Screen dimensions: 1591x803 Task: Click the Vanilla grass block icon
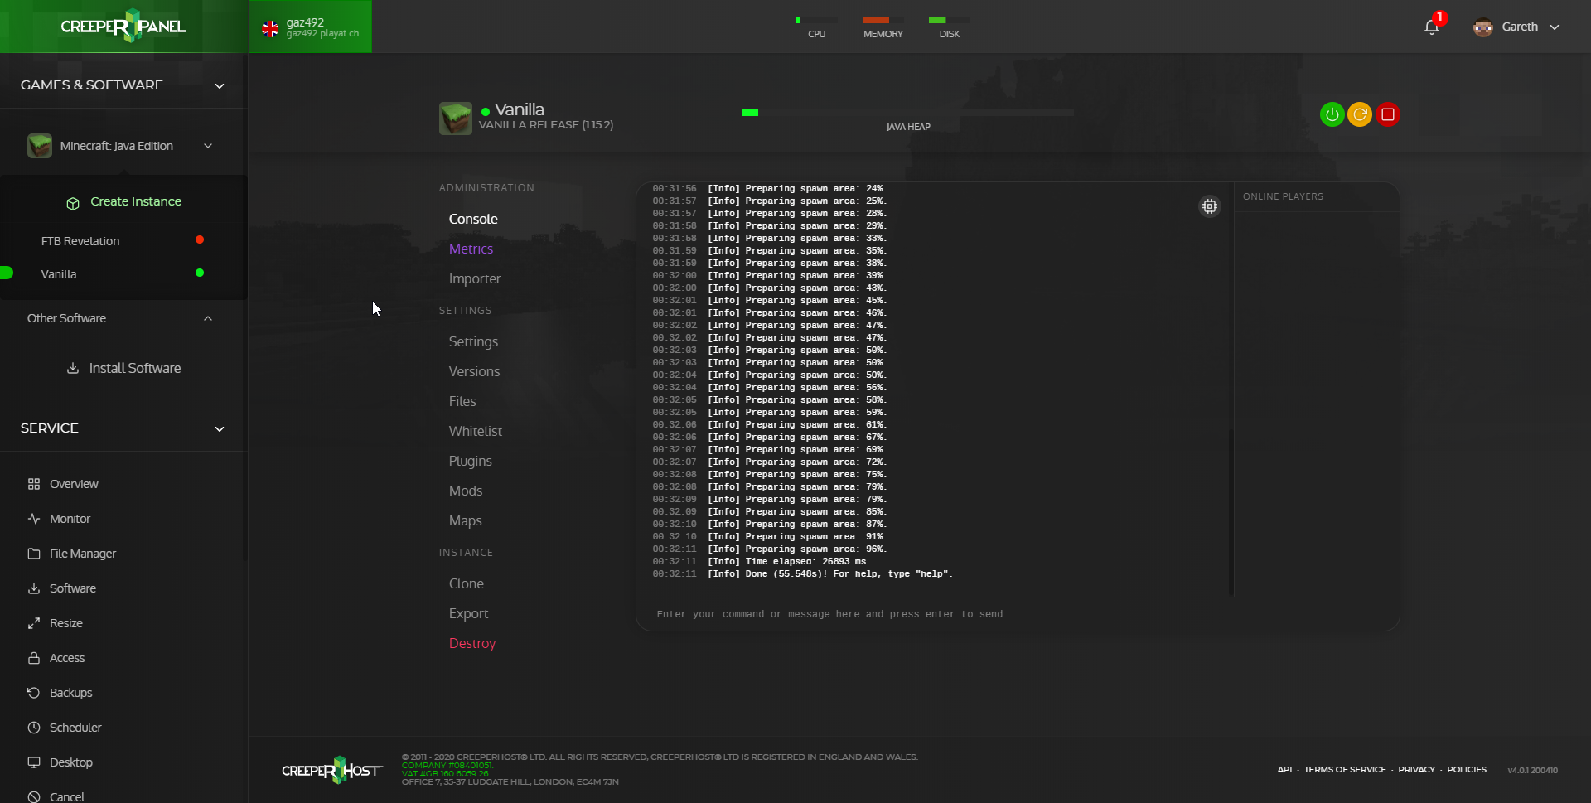[456, 119]
